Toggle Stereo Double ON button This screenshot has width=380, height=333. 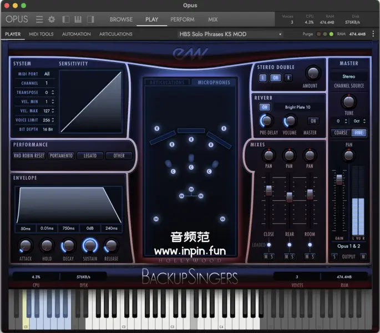275,78
